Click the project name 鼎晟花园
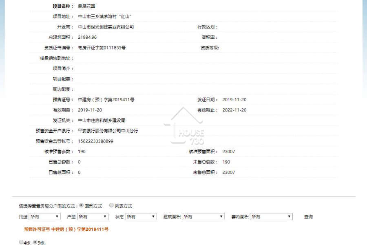Image resolution: width=367 pixels, height=245 pixels. (x=86, y=6)
